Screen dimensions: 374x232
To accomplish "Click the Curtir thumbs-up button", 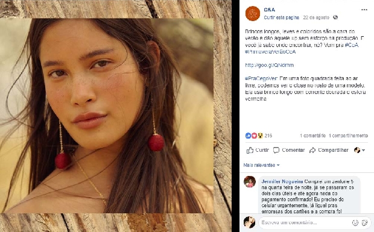I will (x=258, y=150).
